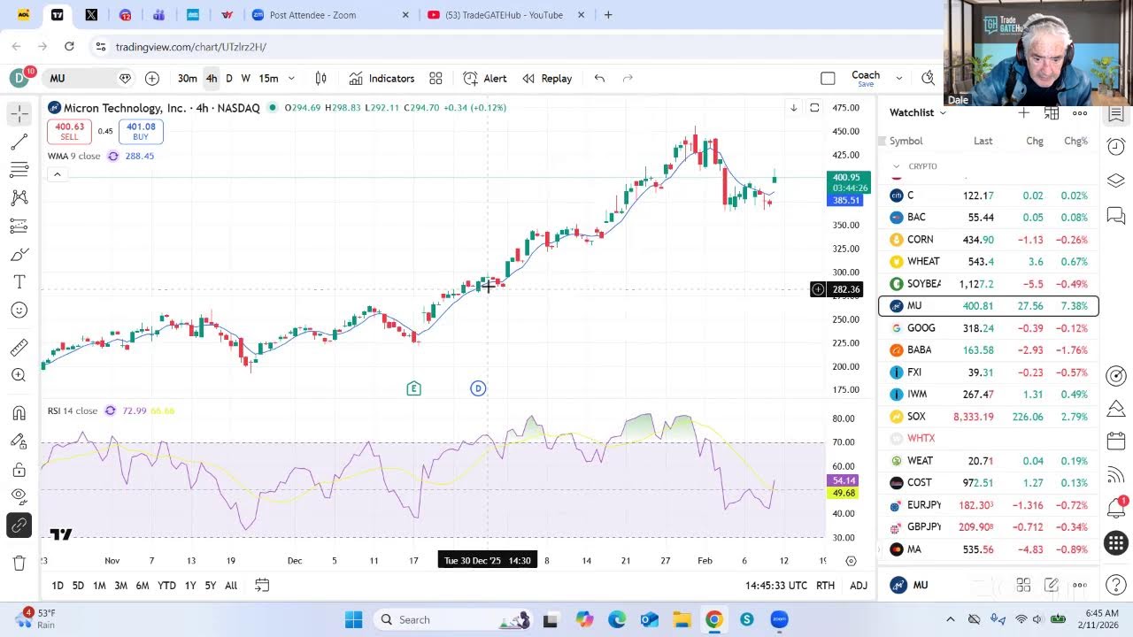This screenshot has width=1133, height=637.
Task: Add a symbol to compare with plus icon
Action: [x=152, y=78]
